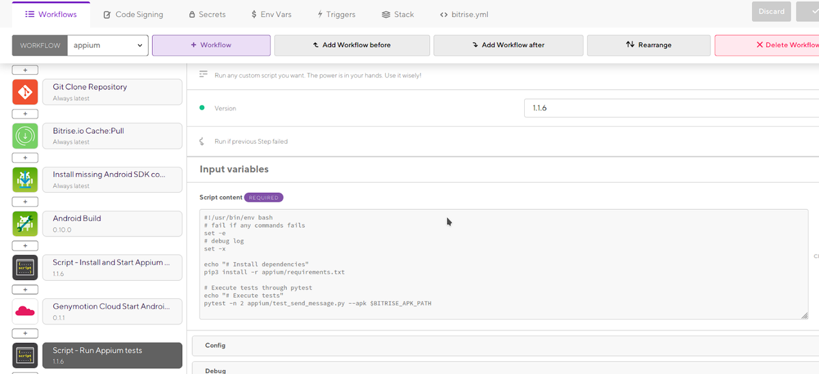The height and width of the screenshot is (374, 819).
Task: Click the Code Signing tab icon
Action: [x=107, y=14]
